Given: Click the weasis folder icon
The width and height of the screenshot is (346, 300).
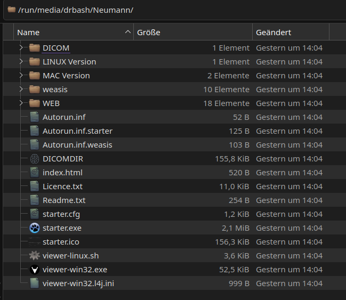Looking at the screenshot, I should point(35,90).
